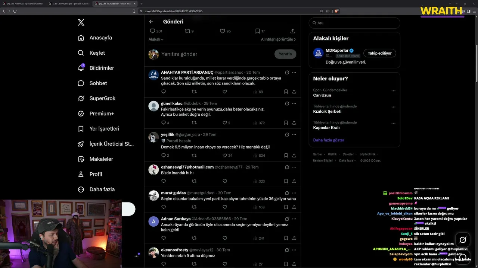Open Bildirimler notifications

tap(96, 68)
